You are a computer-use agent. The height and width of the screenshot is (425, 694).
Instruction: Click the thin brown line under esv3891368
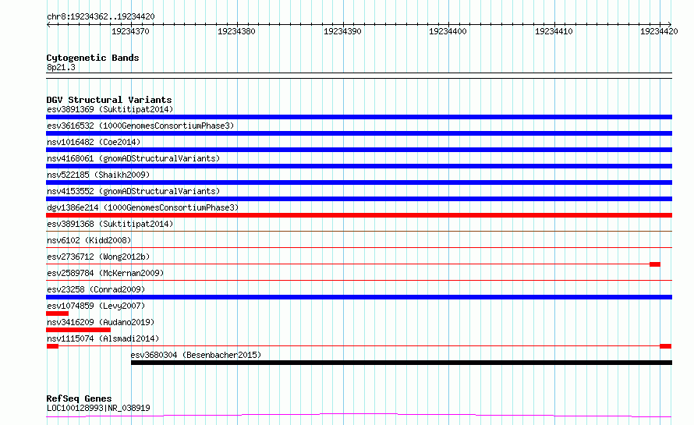click(359, 231)
